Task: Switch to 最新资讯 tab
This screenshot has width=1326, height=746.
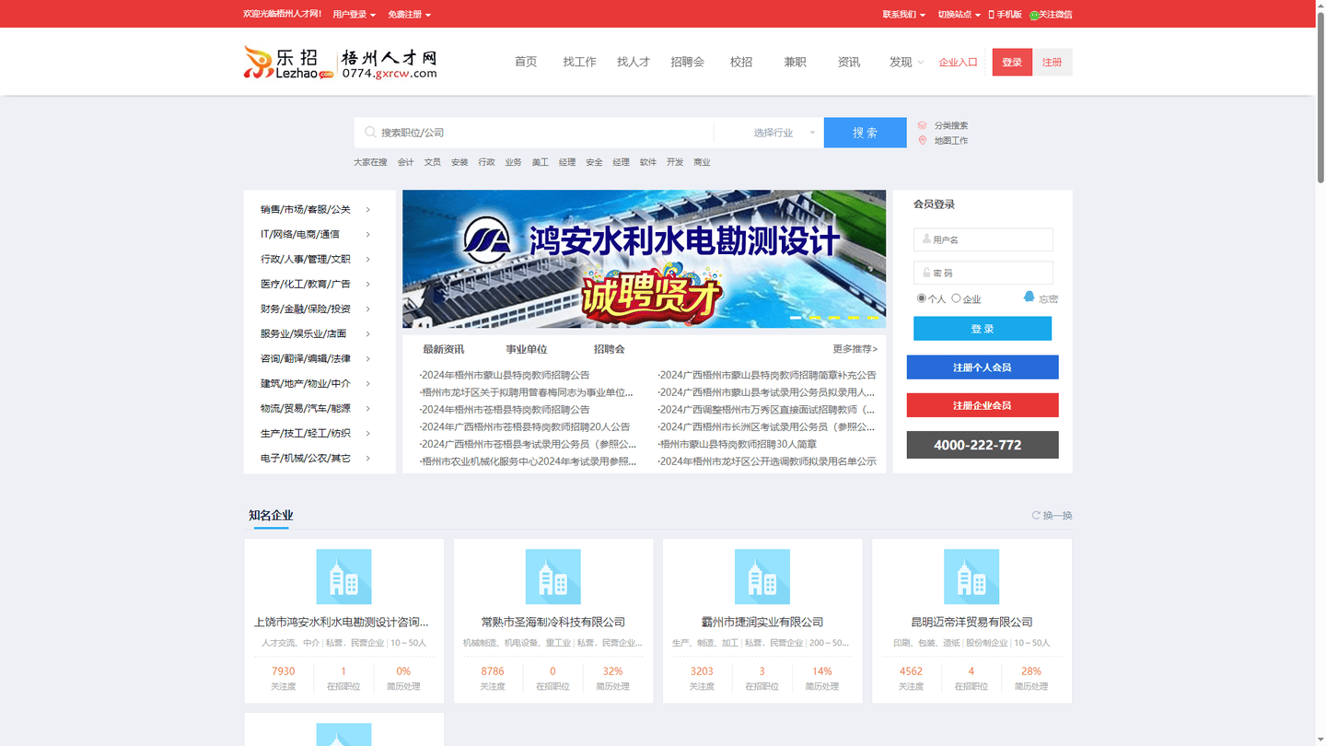Action: click(443, 349)
